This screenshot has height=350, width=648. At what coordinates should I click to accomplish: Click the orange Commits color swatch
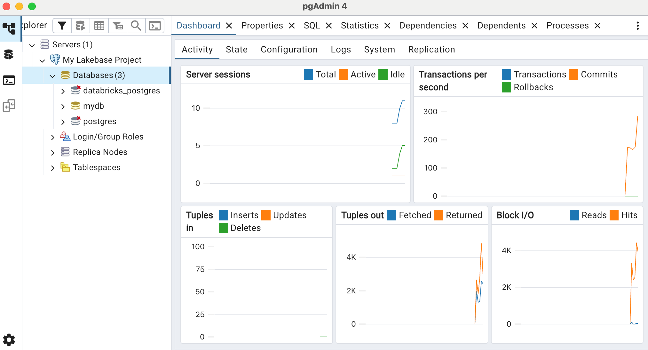(x=573, y=74)
